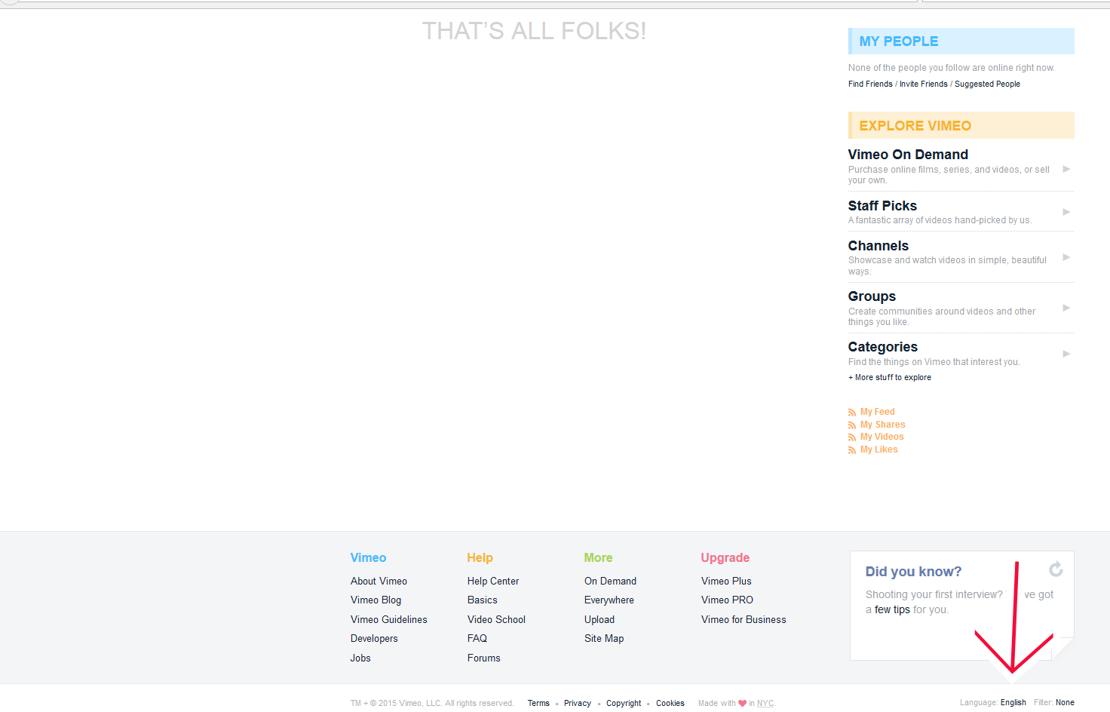Open Vimeo for Business
The height and width of the screenshot is (712, 1110).
click(744, 619)
